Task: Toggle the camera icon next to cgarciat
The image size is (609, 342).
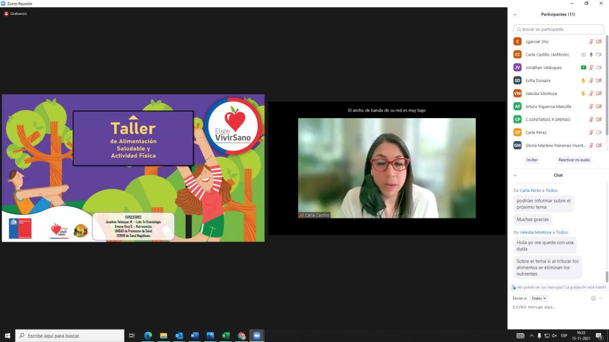Action: click(x=599, y=42)
